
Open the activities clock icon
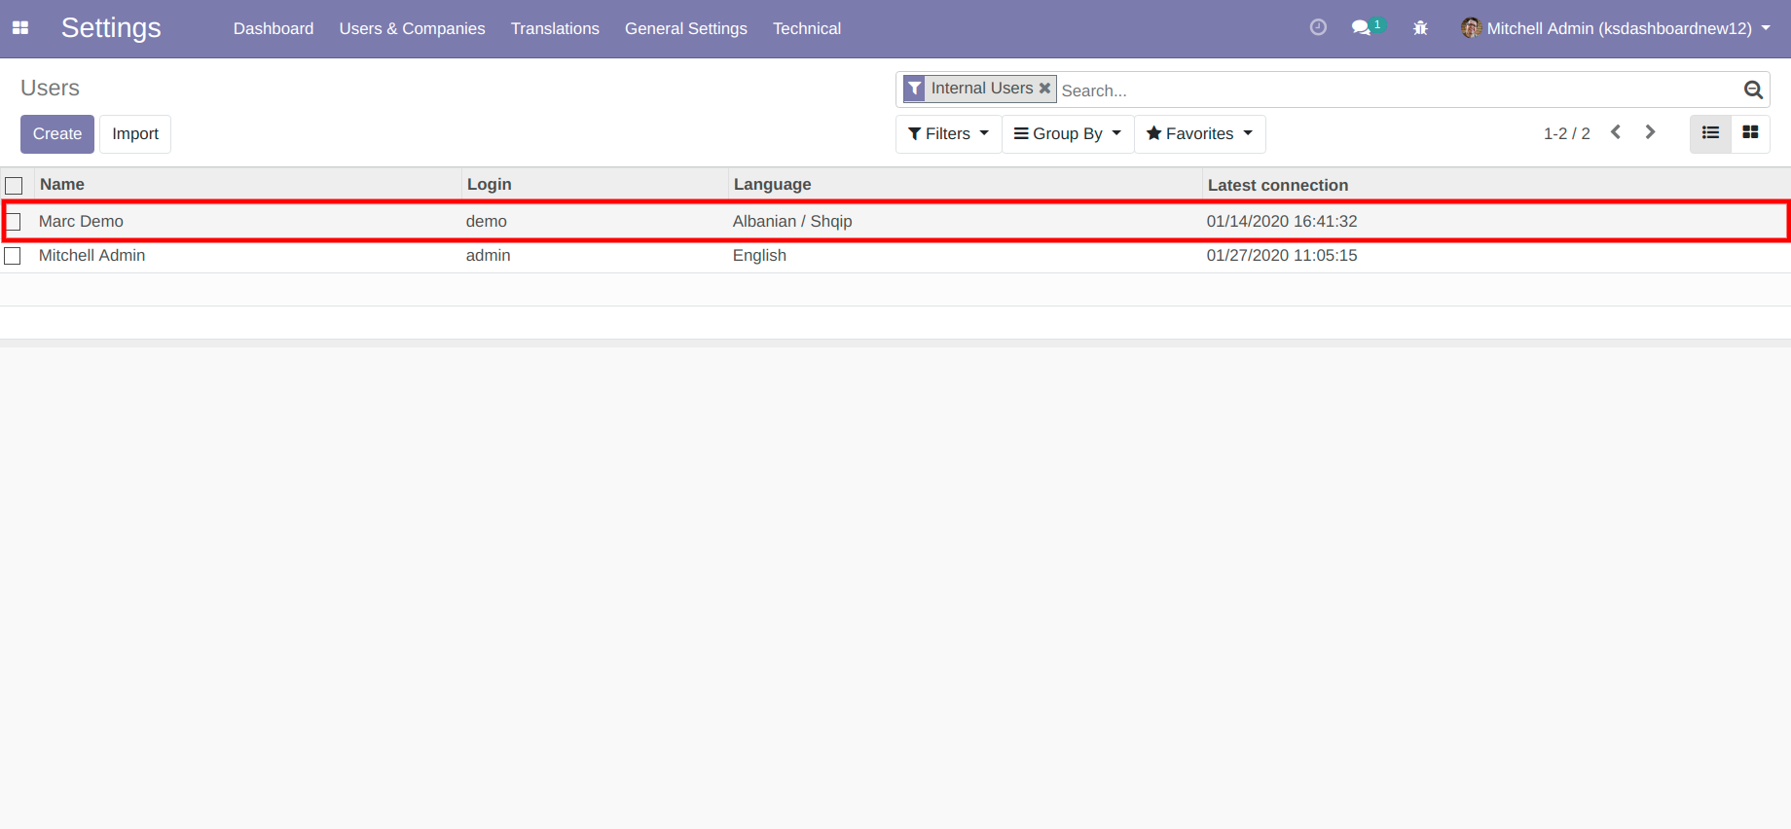[1318, 28]
